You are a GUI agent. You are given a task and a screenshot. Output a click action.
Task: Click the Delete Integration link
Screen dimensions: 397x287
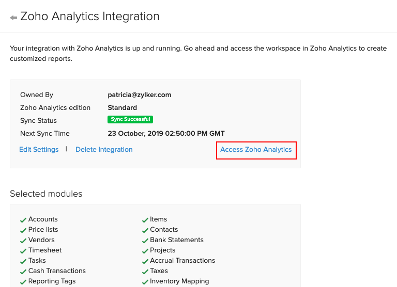104,150
